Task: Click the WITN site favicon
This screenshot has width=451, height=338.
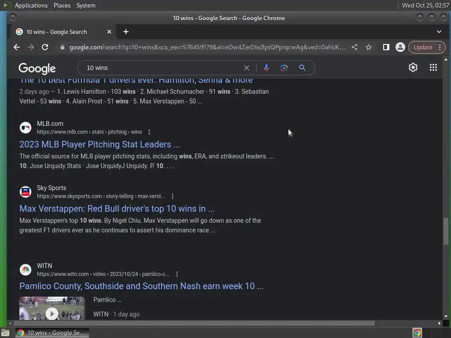Action: pos(26,270)
